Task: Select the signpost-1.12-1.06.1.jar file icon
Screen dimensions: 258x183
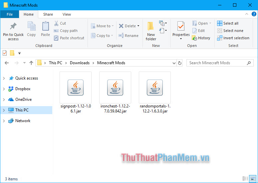Action: [x=76, y=88]
